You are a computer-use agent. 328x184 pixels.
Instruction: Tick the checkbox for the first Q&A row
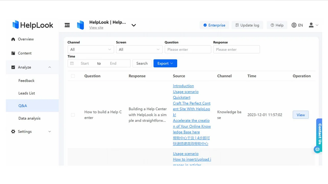(x=73, y=115)
